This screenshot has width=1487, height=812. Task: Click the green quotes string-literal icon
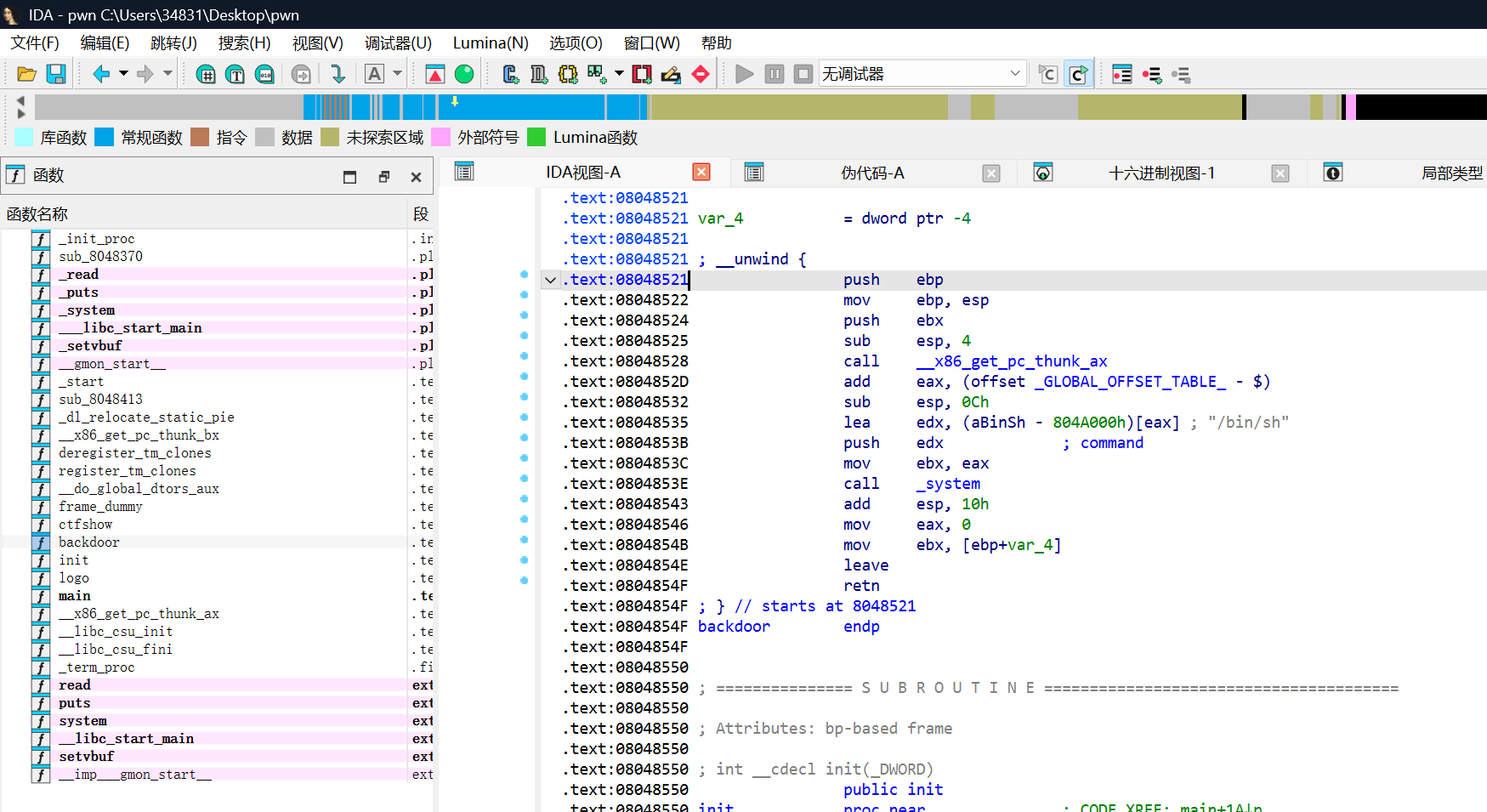coord(597,74)
